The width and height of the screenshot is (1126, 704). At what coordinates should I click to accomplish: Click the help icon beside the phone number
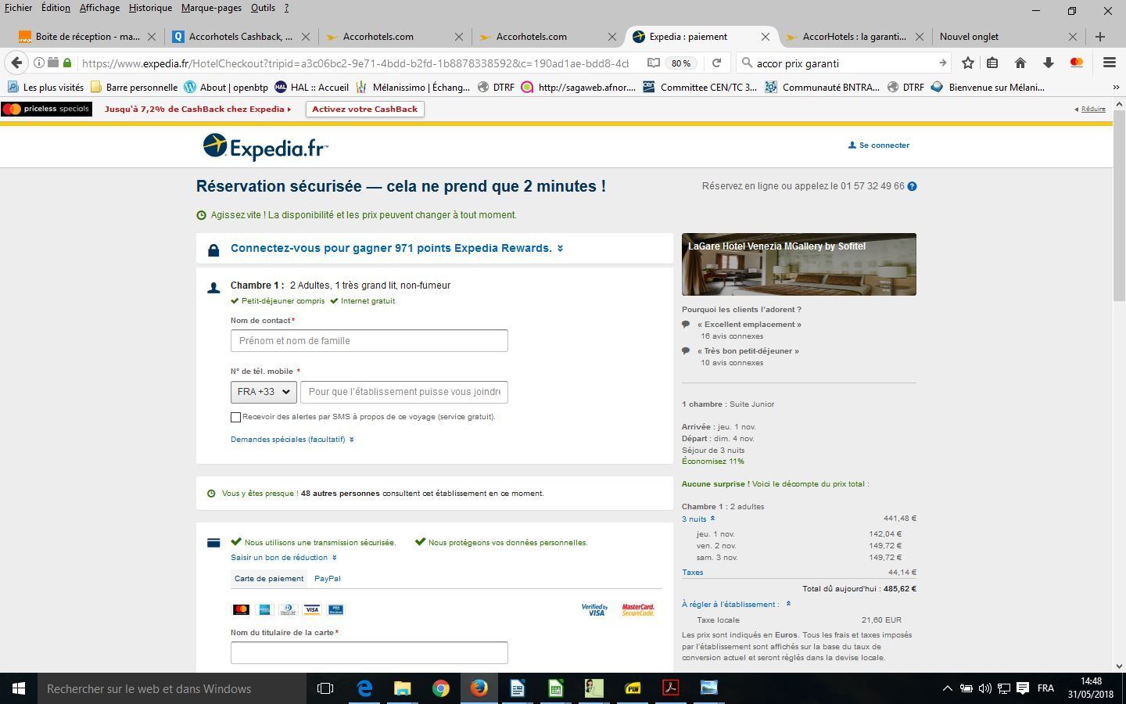(x=912, y=186)
